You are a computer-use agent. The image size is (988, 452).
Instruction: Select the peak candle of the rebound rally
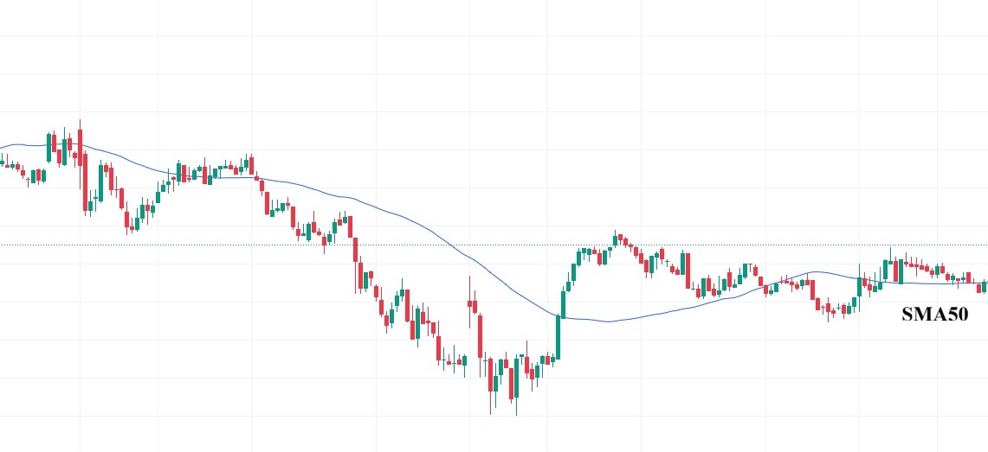pos(617,239)
